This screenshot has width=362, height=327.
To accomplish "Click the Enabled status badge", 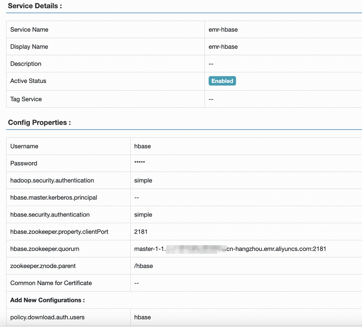I will click(222, 81).
